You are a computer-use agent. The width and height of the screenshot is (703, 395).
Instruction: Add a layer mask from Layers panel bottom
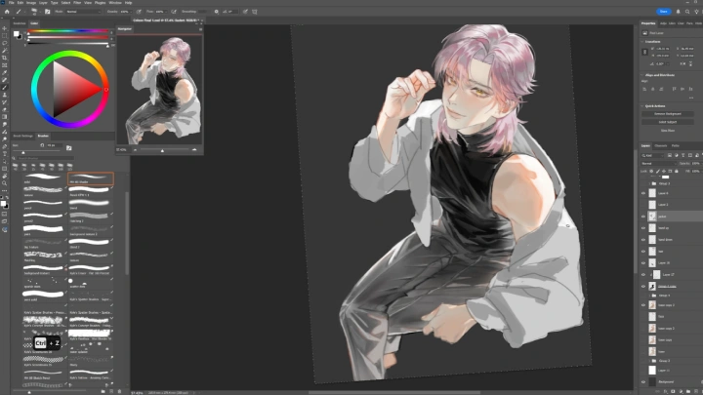673,391
